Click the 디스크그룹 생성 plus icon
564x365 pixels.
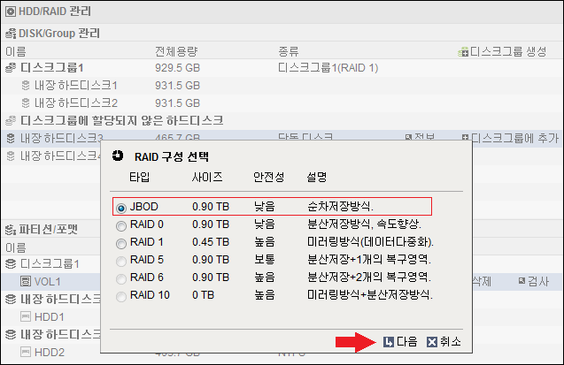[463, 52]
